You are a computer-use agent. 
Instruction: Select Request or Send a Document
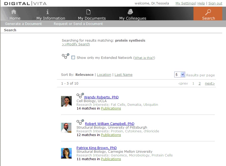point(78,24)
